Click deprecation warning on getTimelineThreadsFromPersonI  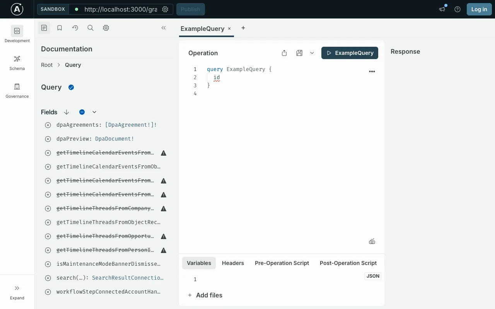(164, 250)
